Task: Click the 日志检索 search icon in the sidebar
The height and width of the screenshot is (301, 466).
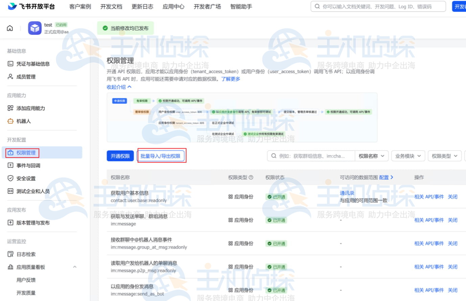Action: point(10,254)
